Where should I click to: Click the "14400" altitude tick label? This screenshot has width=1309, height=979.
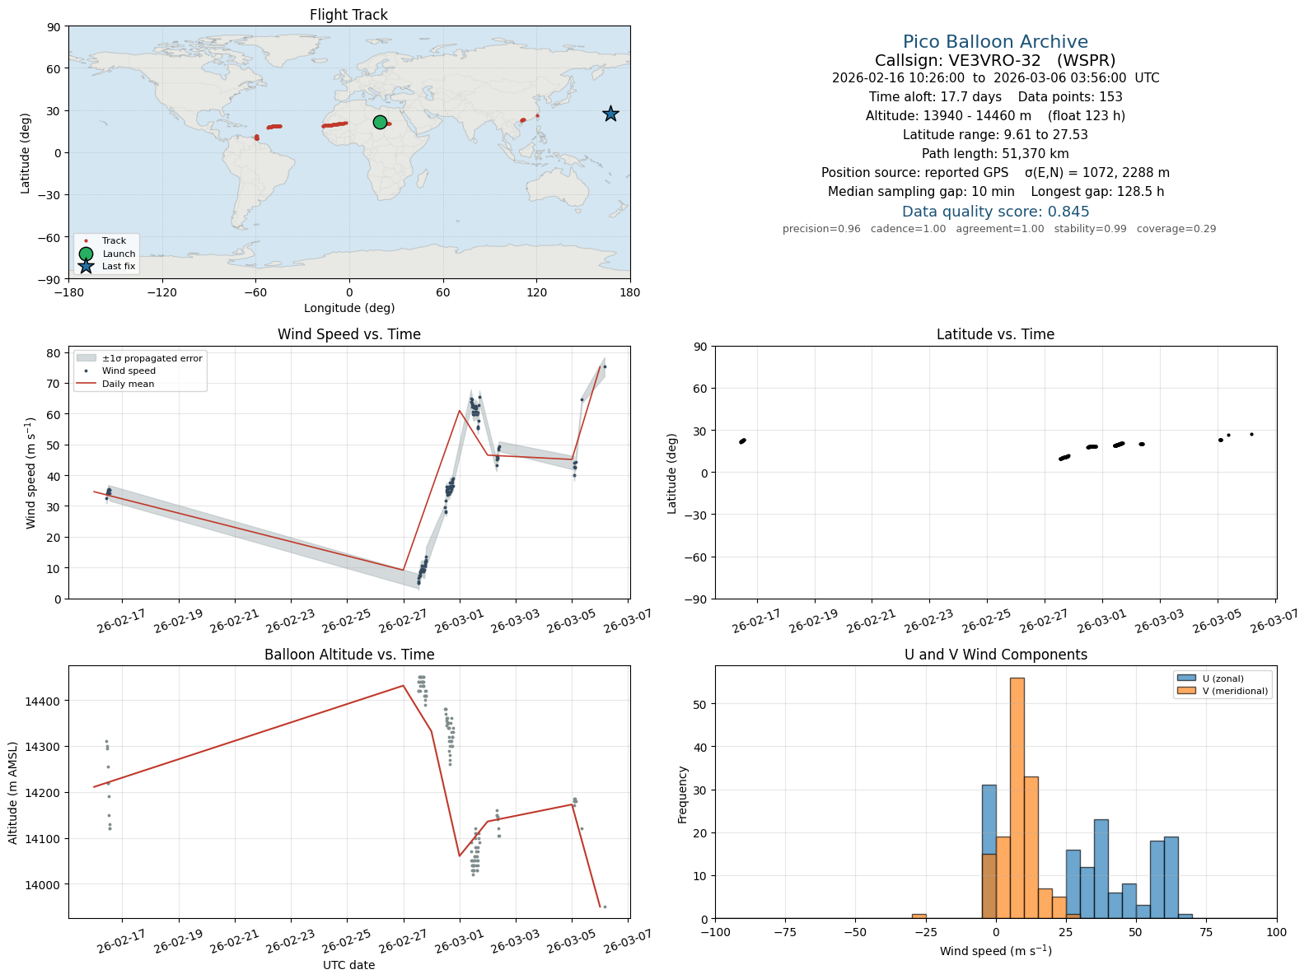(x=44, y=702)
